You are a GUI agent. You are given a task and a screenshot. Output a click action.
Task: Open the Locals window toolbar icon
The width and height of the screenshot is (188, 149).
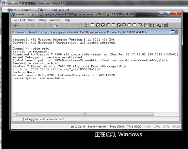pos(103,25)
